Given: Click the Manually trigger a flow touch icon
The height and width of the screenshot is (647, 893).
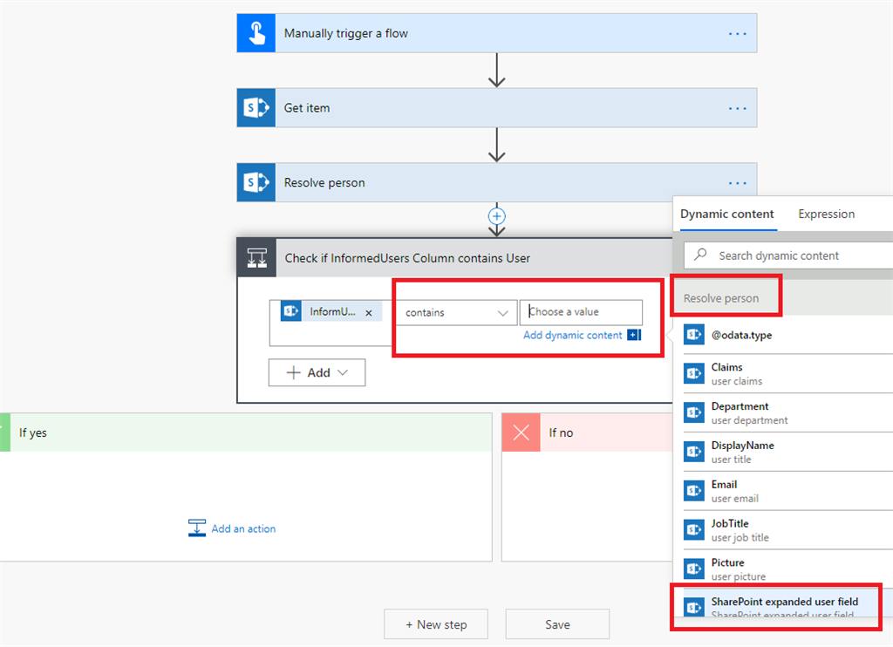Looking at the screenshot, I should (256, 34).
